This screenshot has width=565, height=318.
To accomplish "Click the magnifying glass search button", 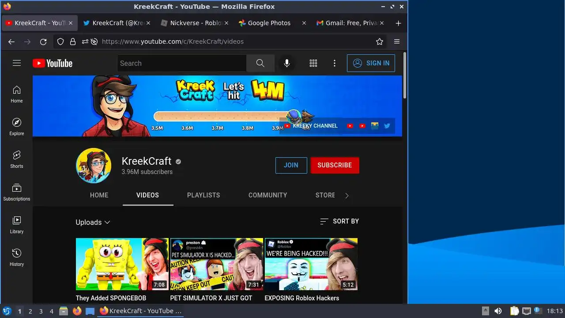I will pyautogui.click(x=260, y=63).
